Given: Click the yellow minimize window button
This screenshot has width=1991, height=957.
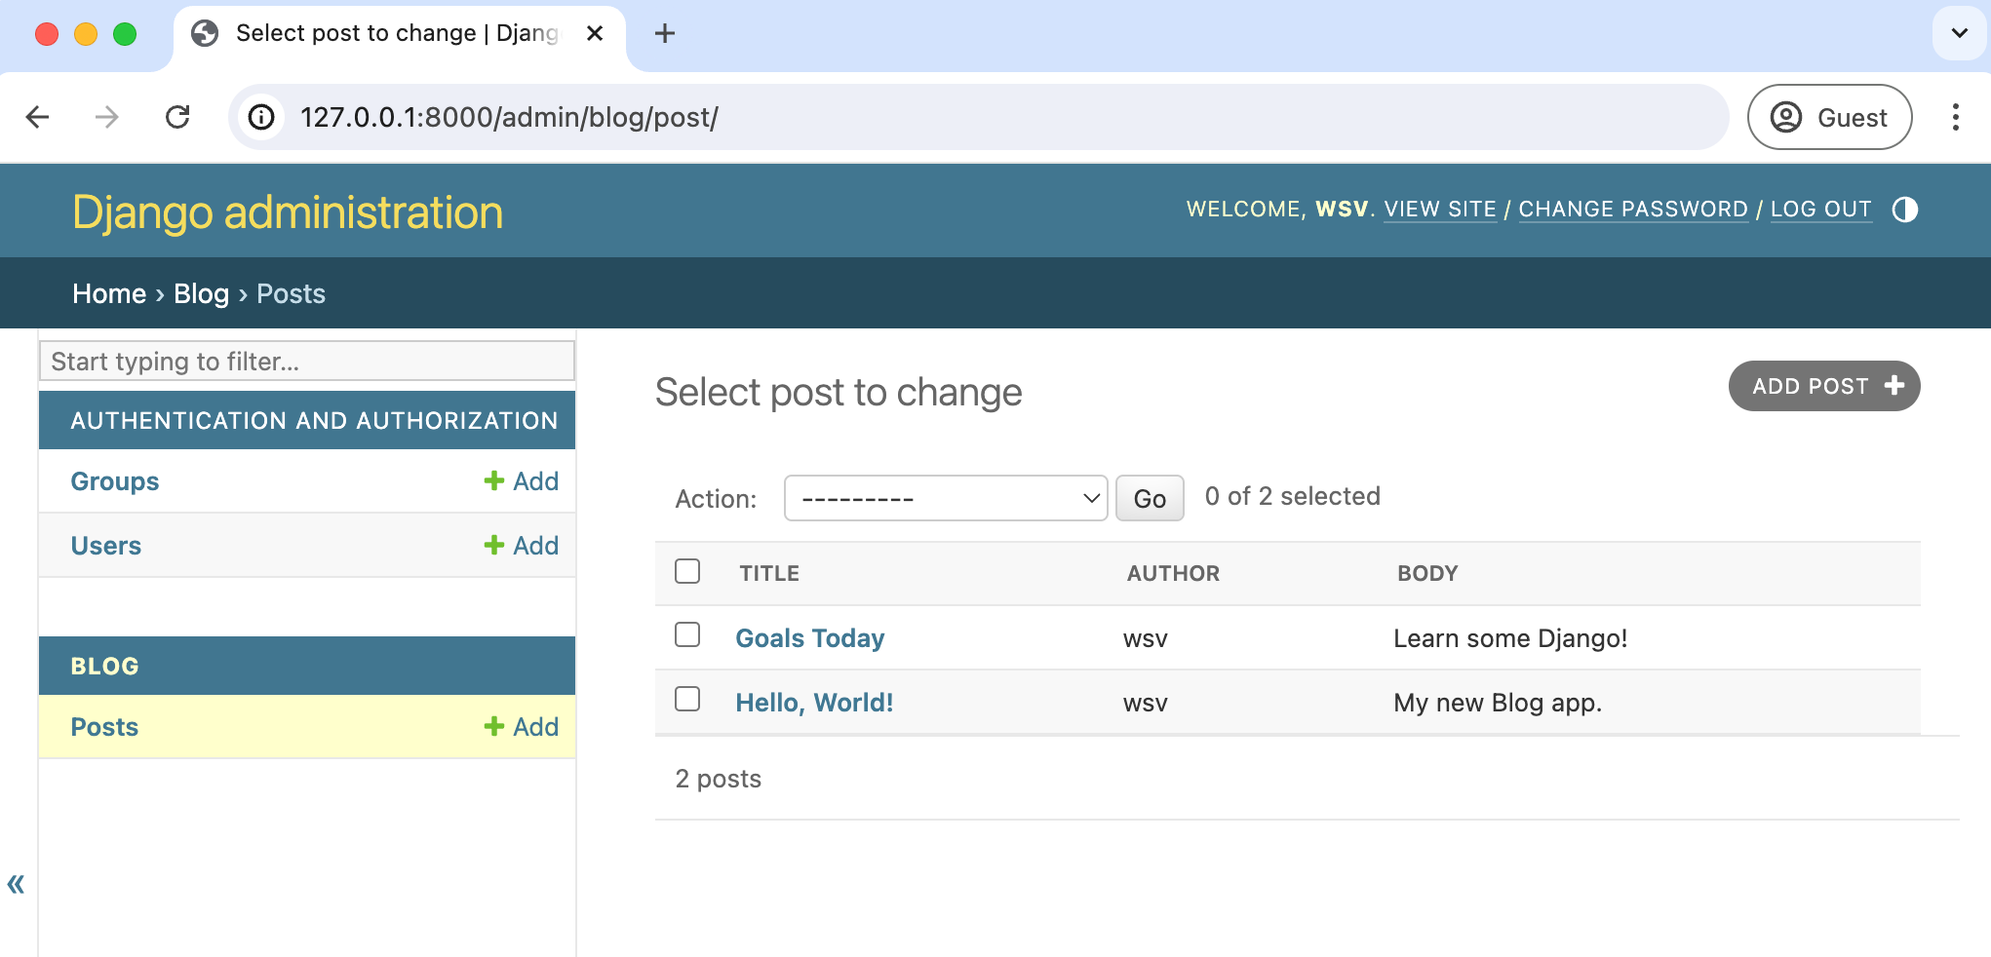Looking at the screenshot, I should [x=86, y=34].
